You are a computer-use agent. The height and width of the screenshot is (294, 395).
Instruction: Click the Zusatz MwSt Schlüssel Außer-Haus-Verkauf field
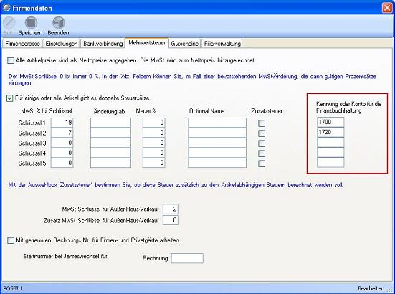click(171, 220)
